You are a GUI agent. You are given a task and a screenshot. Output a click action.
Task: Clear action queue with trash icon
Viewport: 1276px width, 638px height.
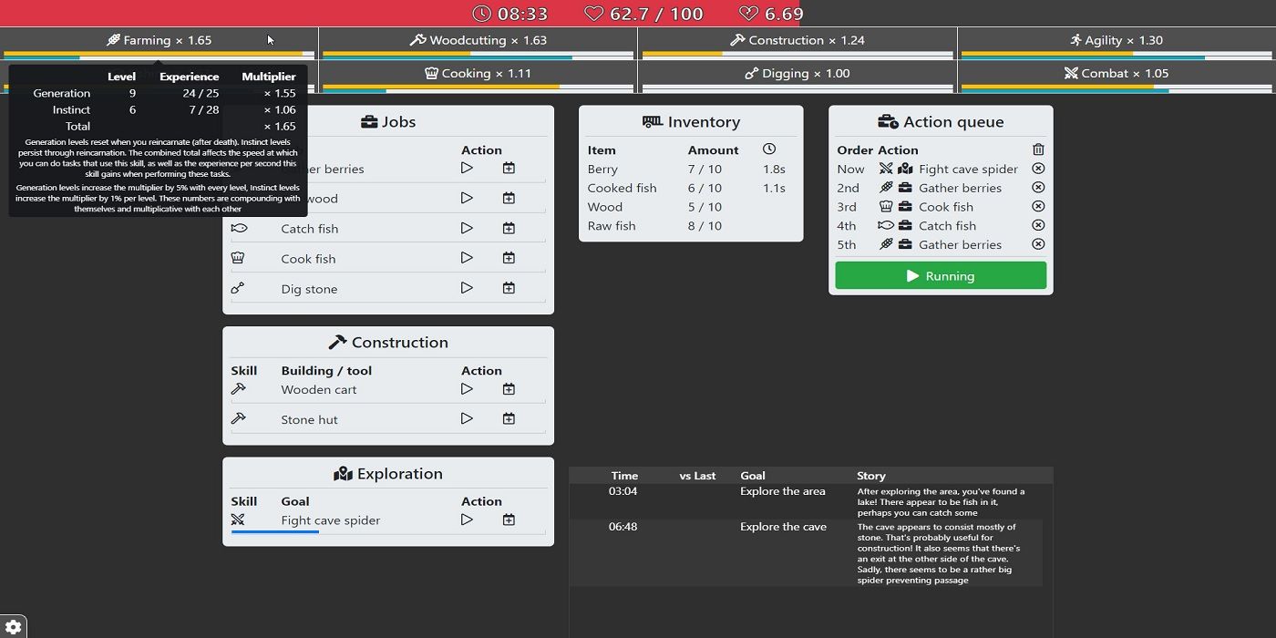1038,149
